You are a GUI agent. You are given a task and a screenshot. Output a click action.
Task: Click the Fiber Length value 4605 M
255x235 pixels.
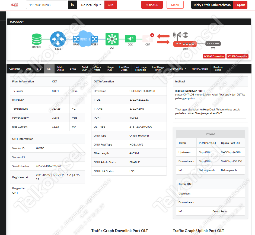tap(134, 153)
